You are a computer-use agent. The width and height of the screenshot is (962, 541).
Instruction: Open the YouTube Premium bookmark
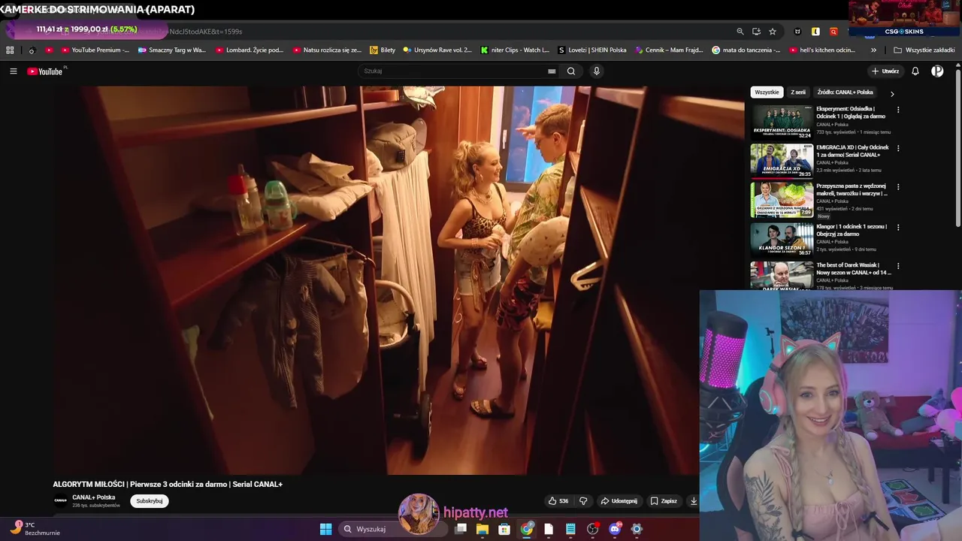[95, 50]
